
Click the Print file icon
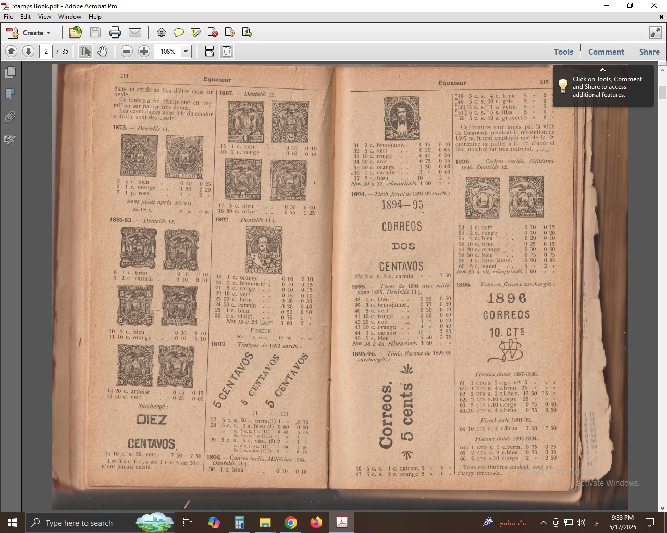[x=115, y=32]
